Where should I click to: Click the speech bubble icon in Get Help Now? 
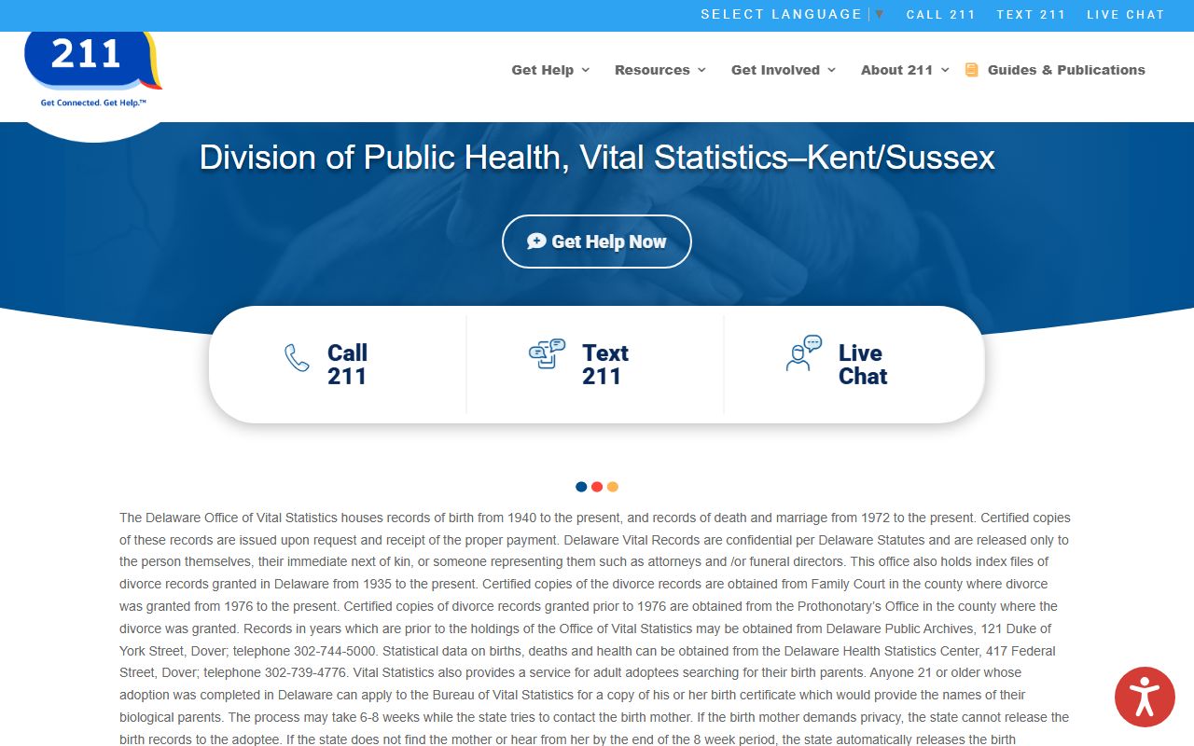tap(536, 242)
